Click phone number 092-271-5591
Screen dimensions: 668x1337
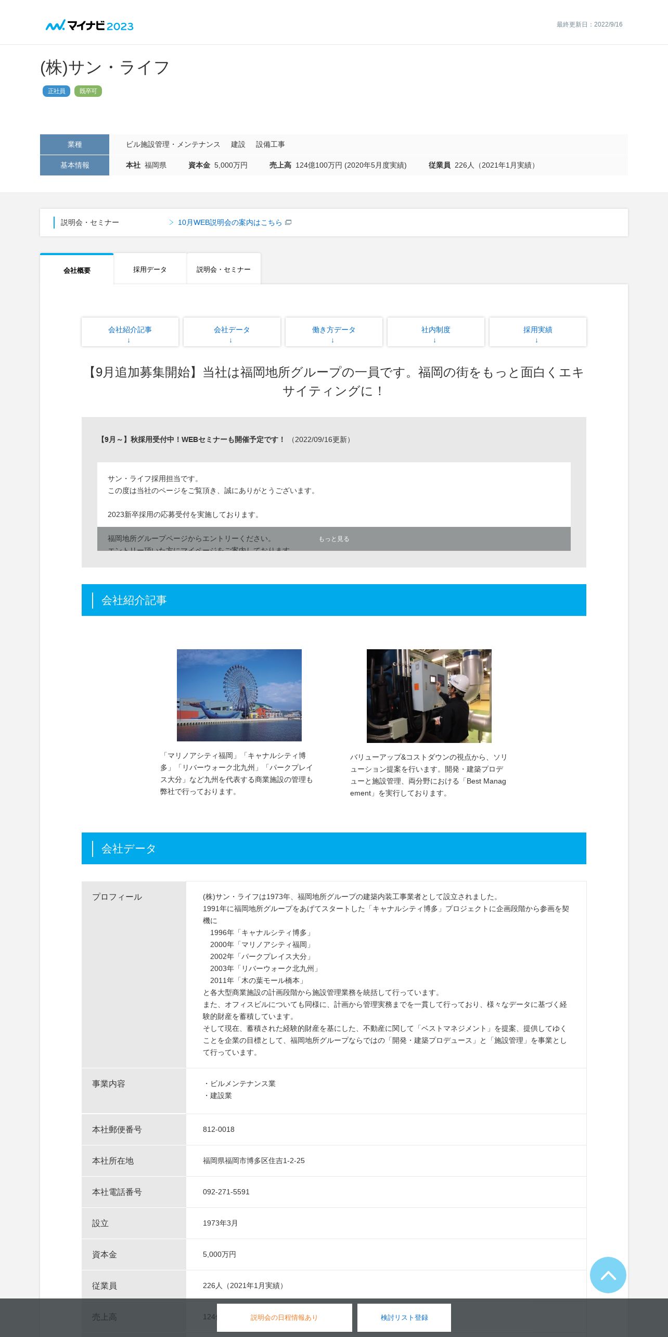pos(226,1192)
